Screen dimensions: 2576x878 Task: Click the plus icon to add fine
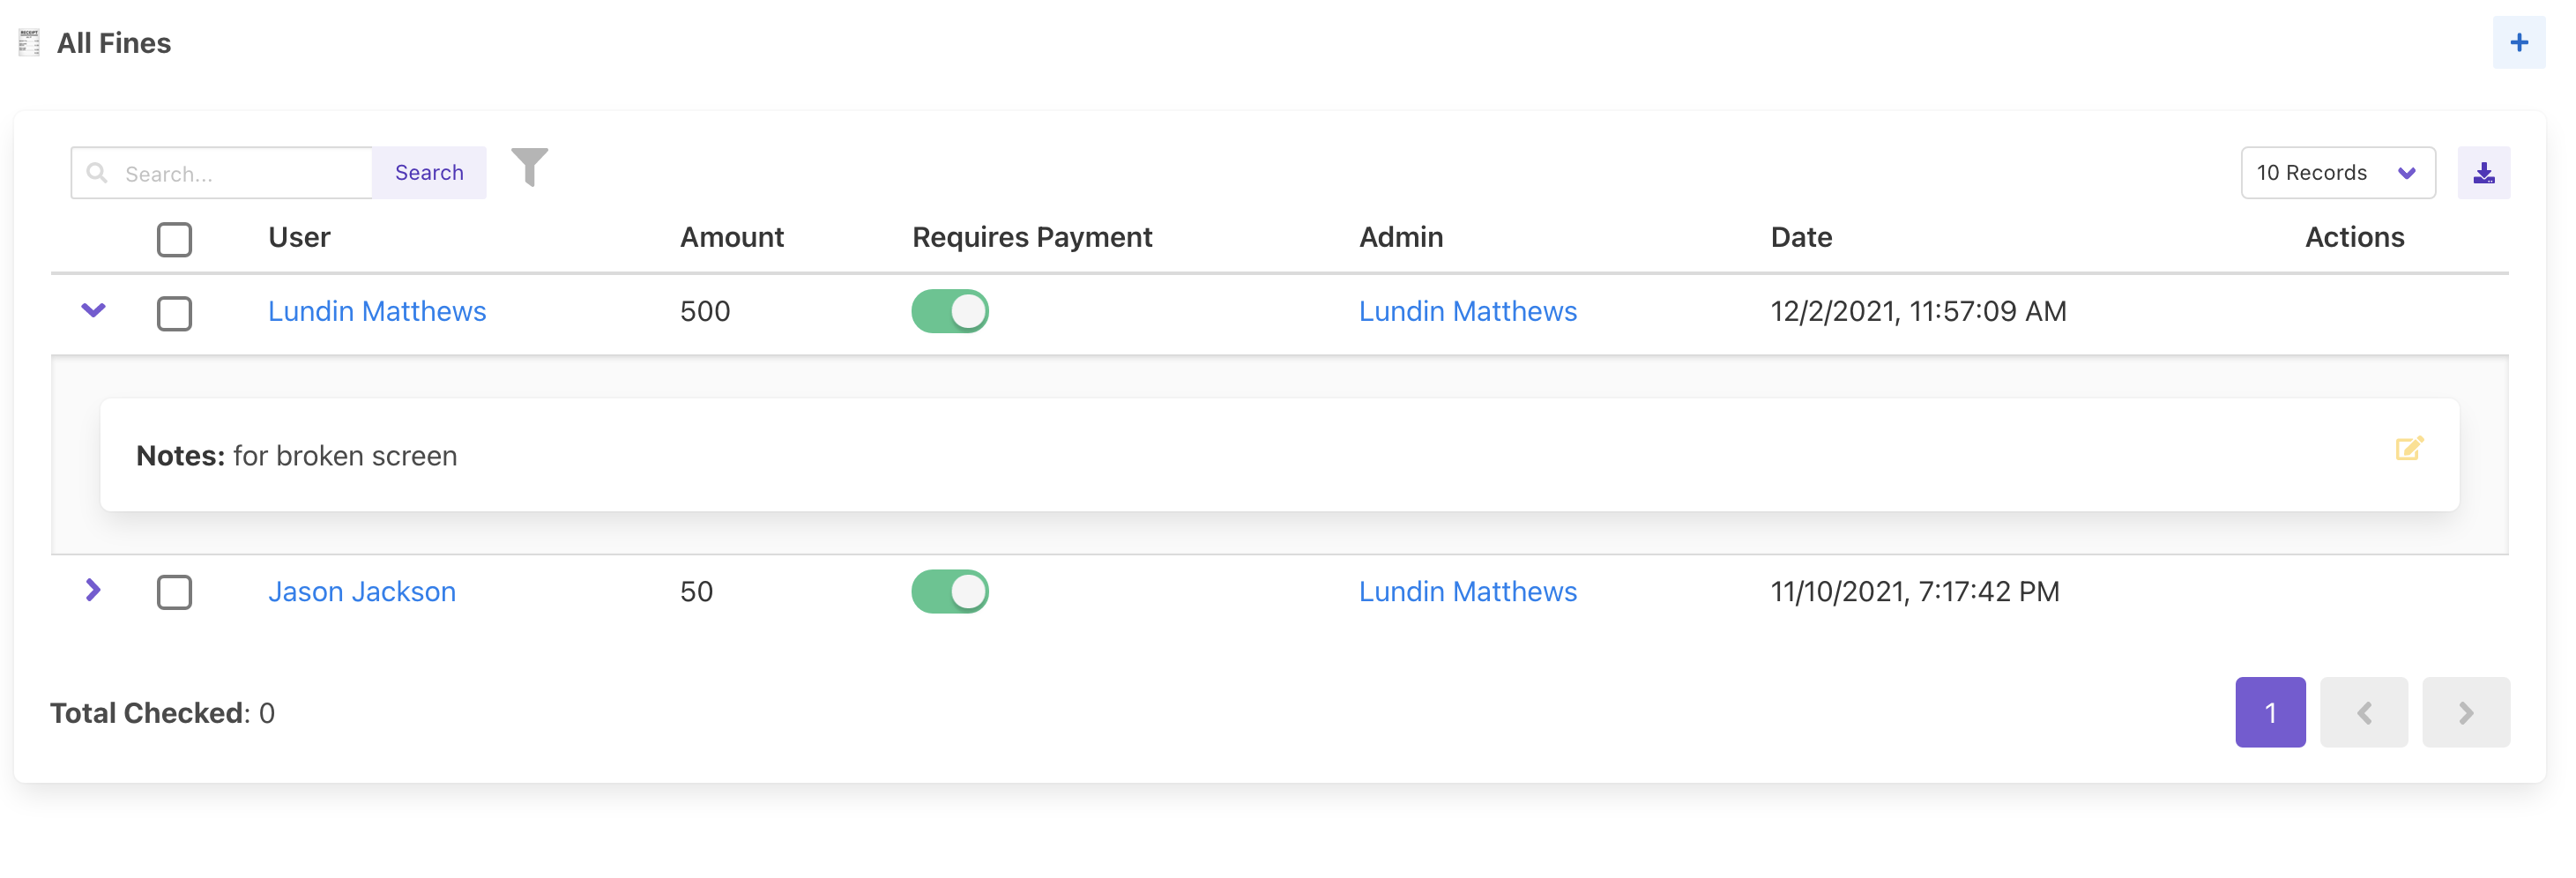2518,43
